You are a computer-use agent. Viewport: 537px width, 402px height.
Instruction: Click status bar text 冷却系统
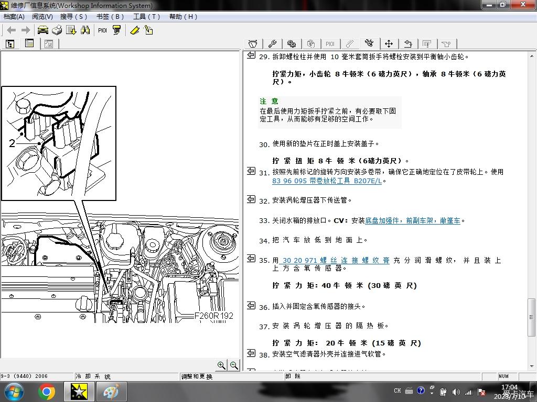click(93, 376)
